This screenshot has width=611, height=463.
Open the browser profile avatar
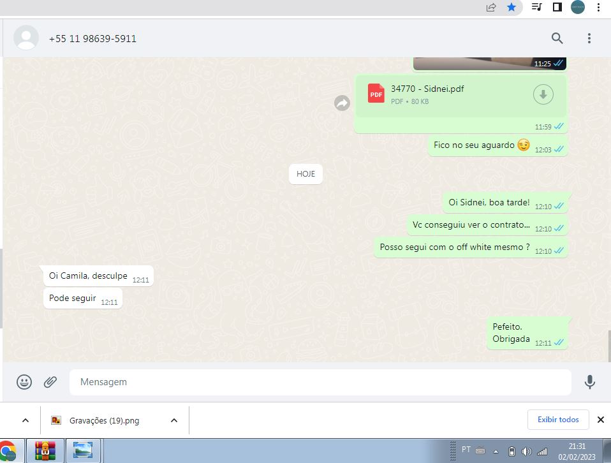[x=577, y=7]
